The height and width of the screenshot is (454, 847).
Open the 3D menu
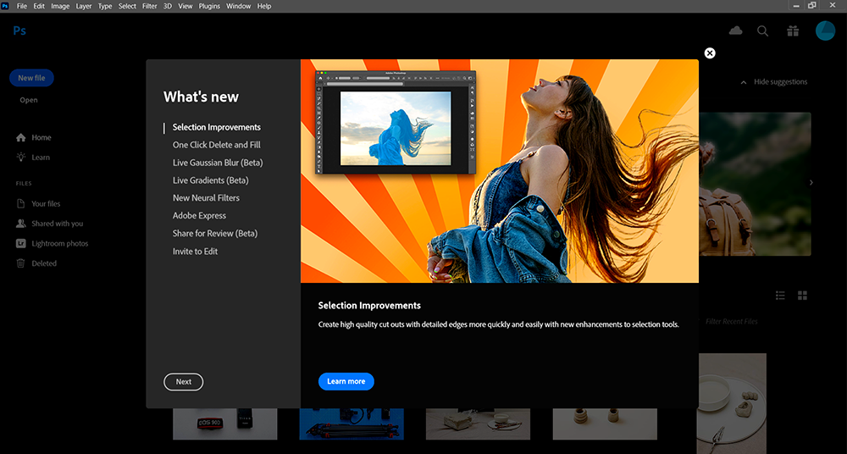(x=168, y=6)
